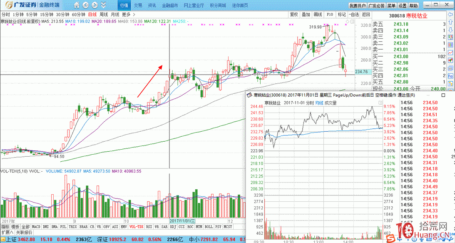This screenshot has height=243, width=455.
Task: Switch indicator to BRAR
Action: [84, 227]
